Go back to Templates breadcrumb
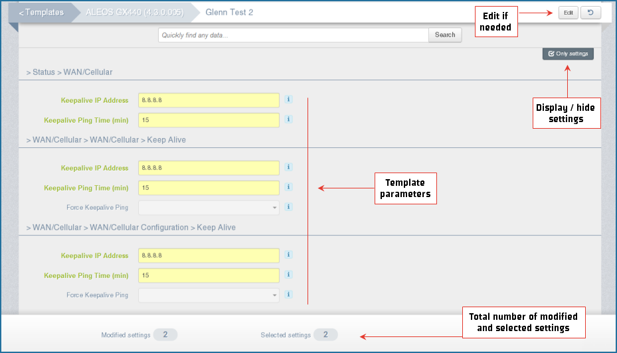 (x=42, y=13)
